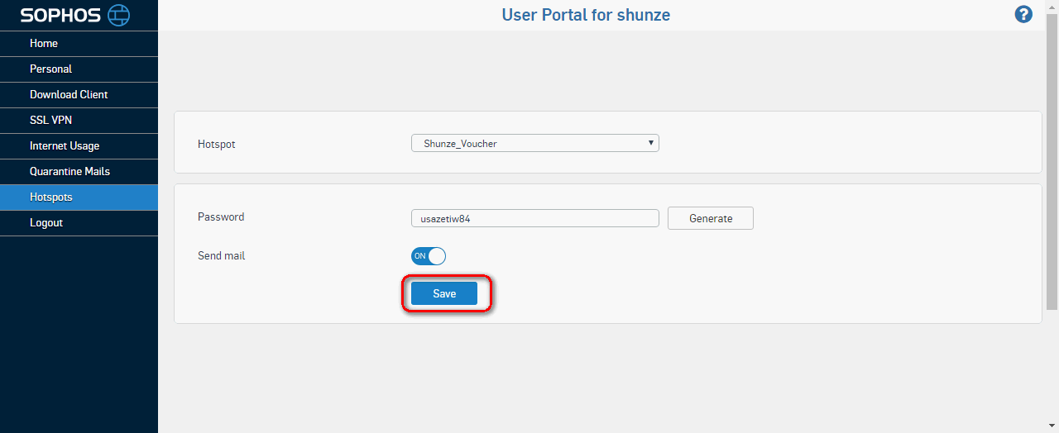The width and height of the screenshot is (1059, 433).
Task: Log out via Logout menu
Action: (79, 223)
